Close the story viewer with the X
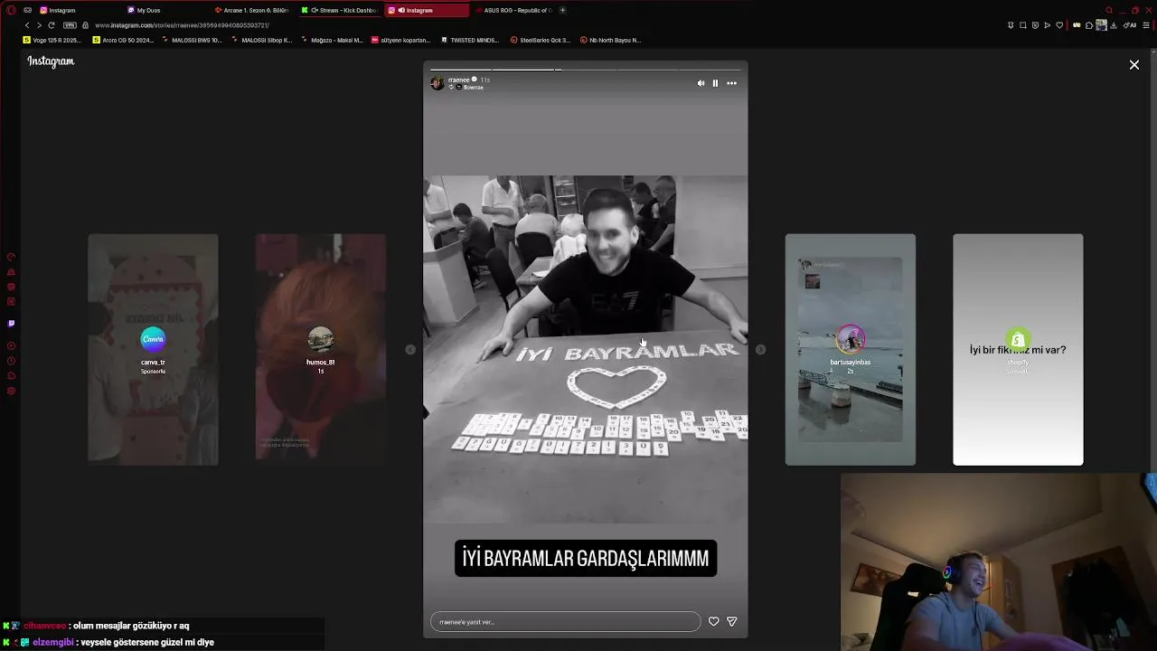Screen dimensions: 1157x651 click(1134, 65)
